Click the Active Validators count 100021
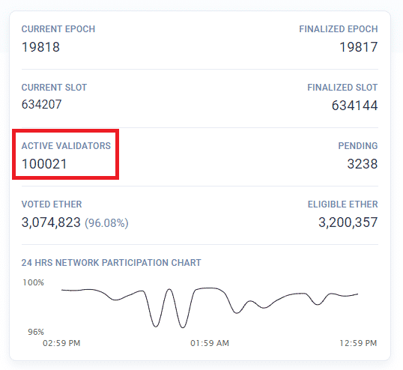Screen dimensions: 403x370 click(x=44, y=164)
